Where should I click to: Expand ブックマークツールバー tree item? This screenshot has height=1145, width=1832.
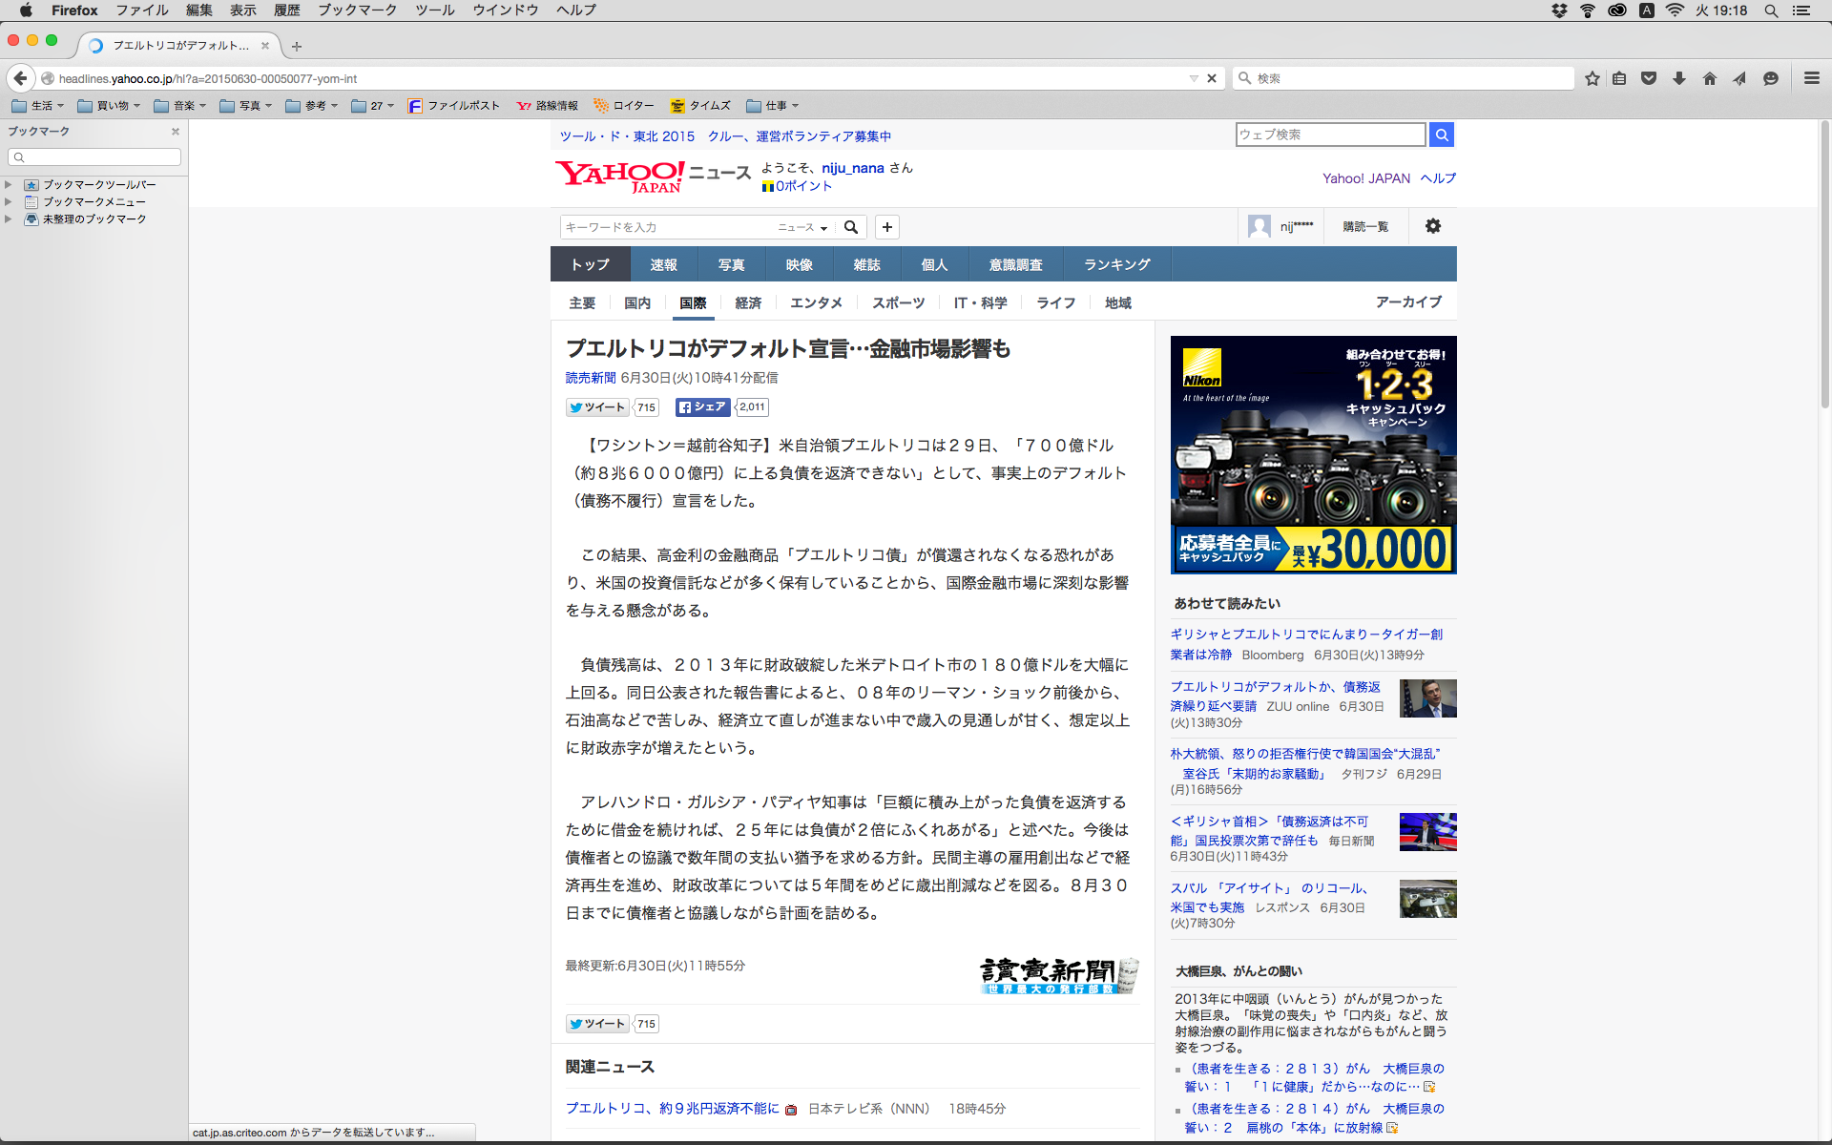tap(9, 185)
